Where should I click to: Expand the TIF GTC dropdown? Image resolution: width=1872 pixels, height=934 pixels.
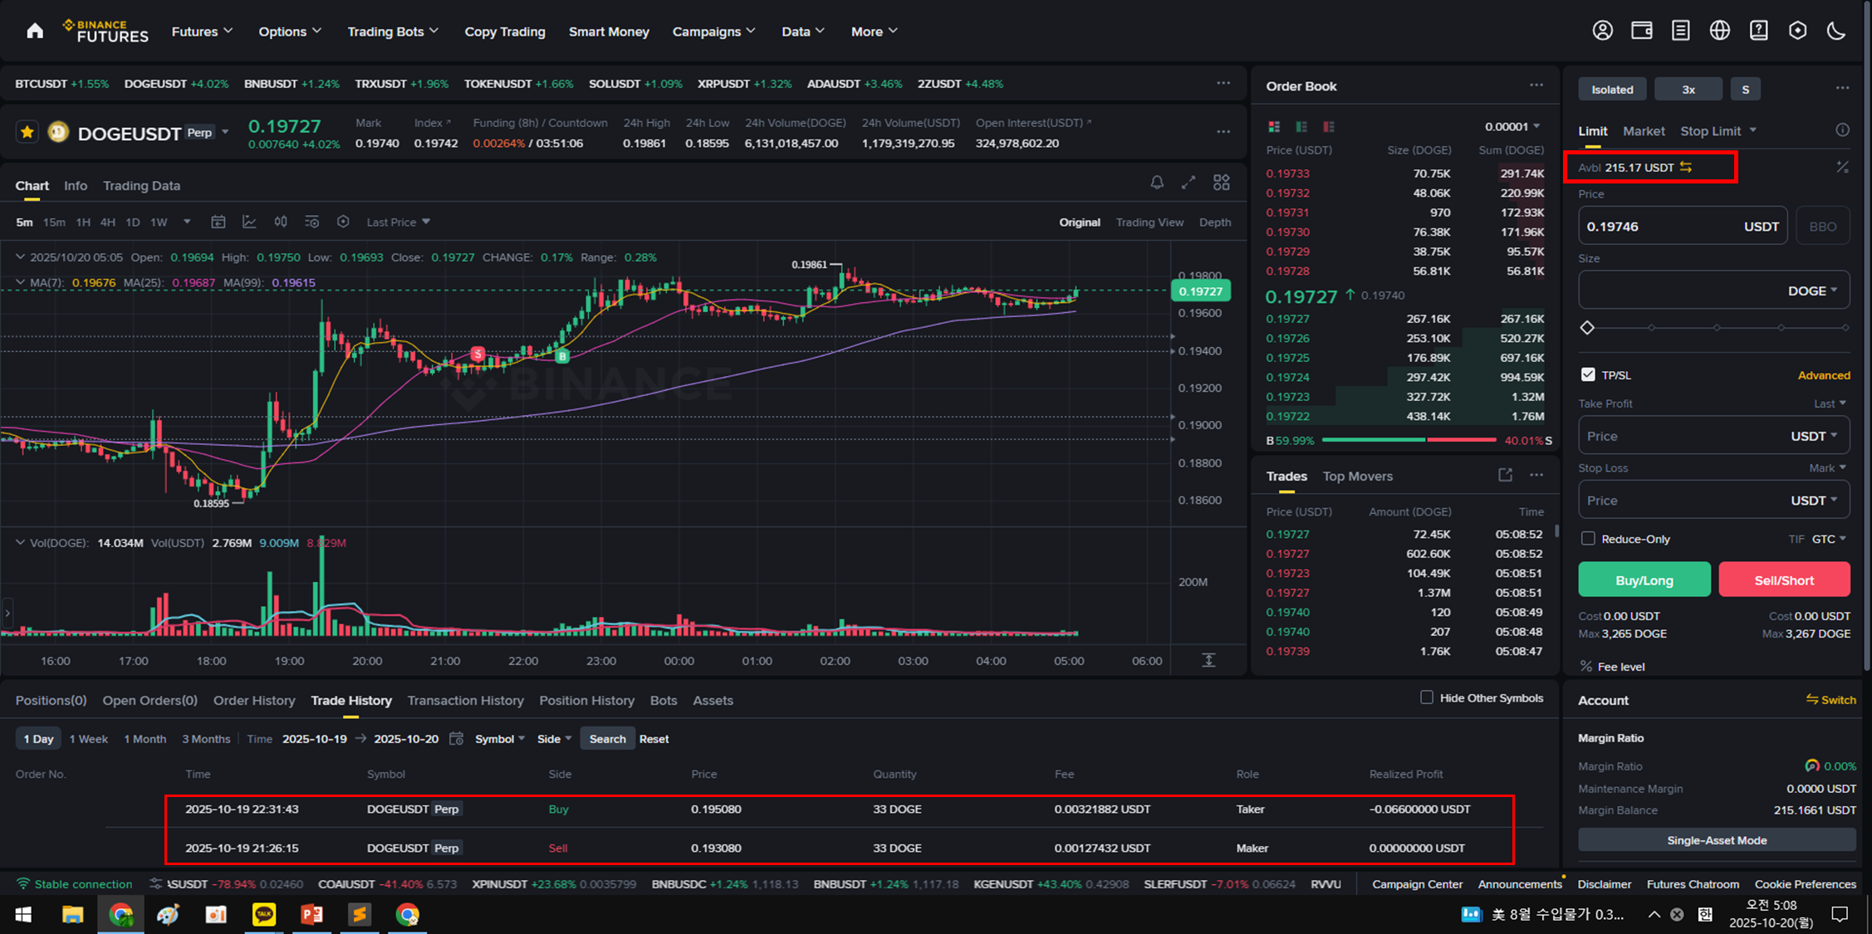coord(1828,539)
